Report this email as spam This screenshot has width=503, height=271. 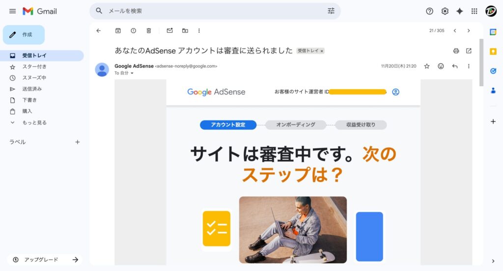tap(134, 31)
